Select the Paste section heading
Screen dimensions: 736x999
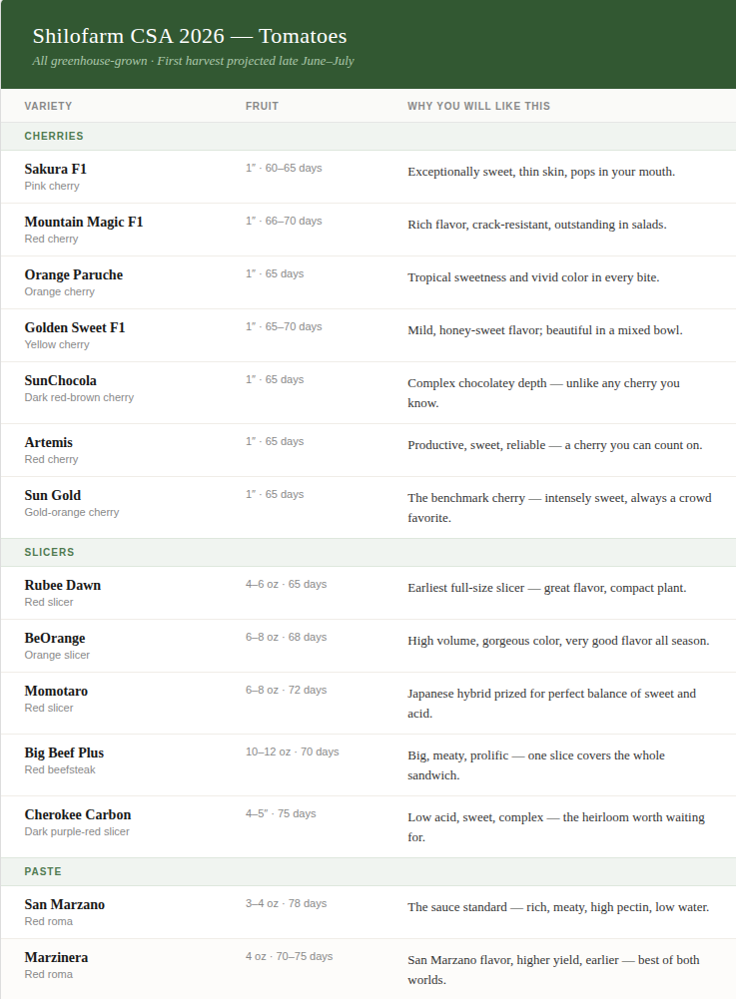tap(43, 871)
